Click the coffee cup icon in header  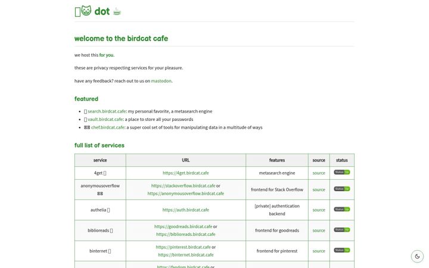click(x=117, y=11)
